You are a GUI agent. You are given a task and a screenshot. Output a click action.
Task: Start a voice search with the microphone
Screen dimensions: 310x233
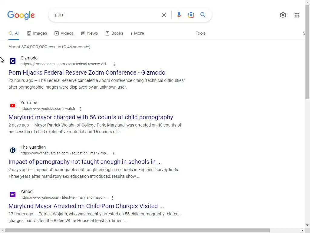tap(179, 15)
